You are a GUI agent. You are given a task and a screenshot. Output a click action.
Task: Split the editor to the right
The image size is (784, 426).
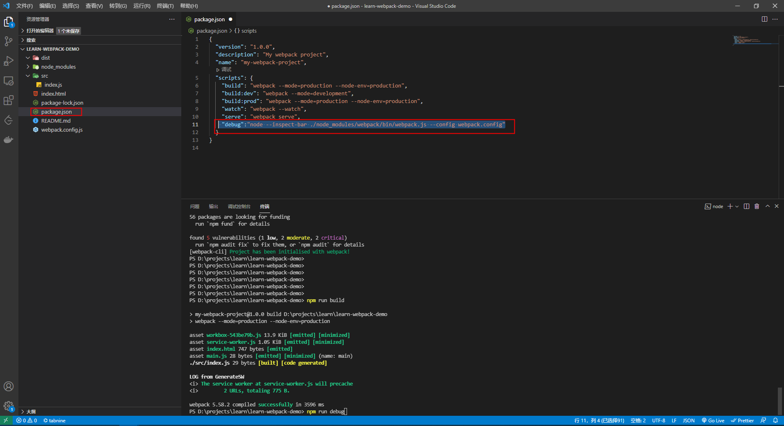(764, 19)
